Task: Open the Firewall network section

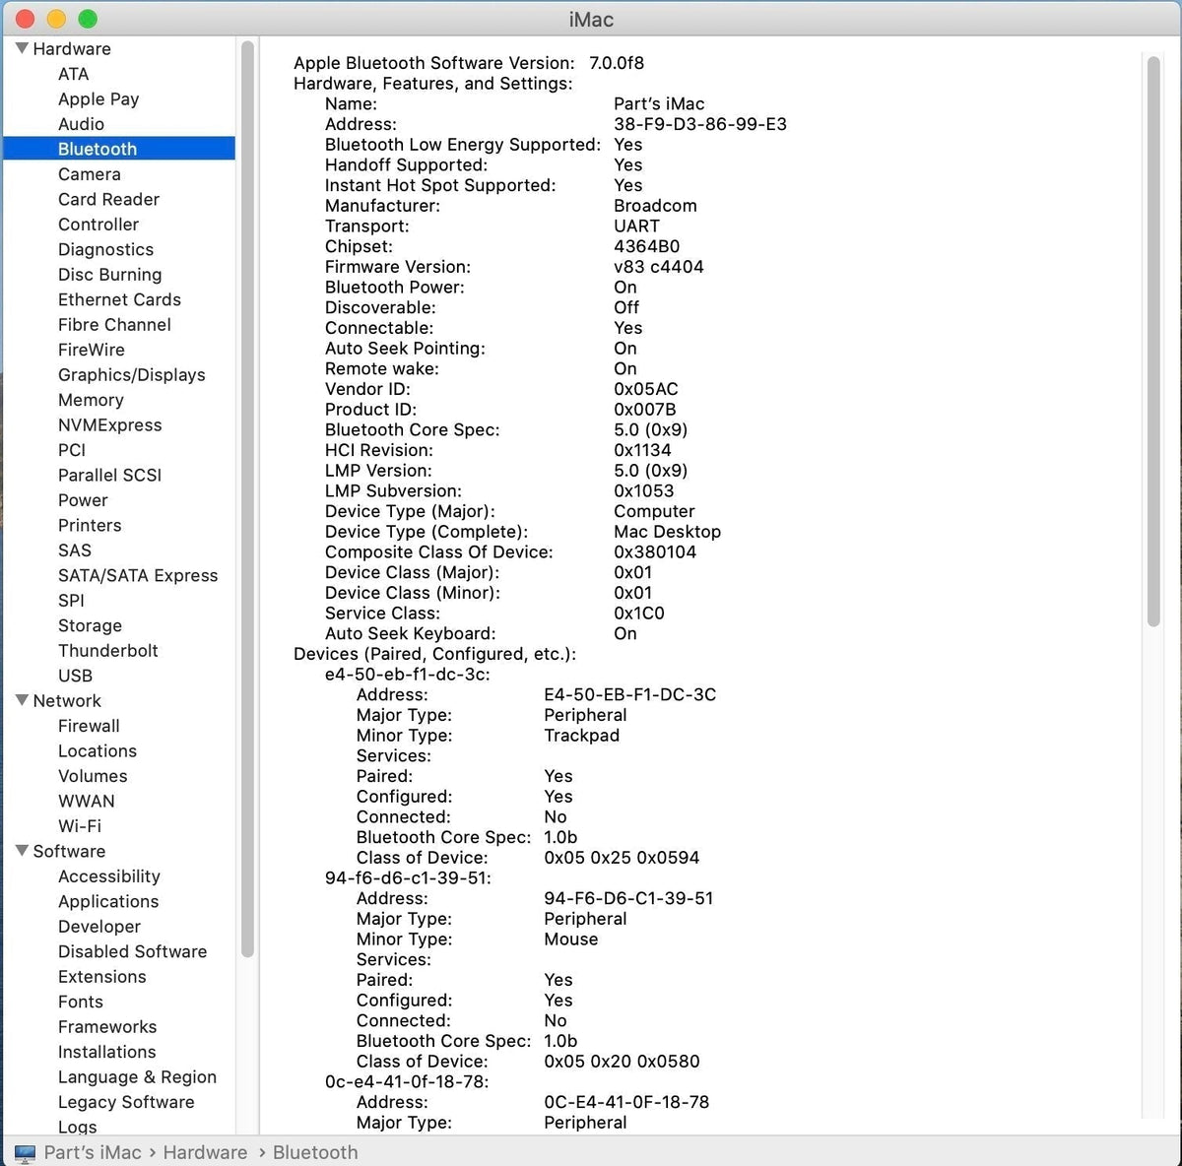Action: [89, 726]
